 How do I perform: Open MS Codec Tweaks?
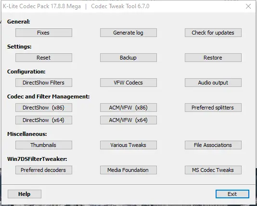(x=213, y=170)
